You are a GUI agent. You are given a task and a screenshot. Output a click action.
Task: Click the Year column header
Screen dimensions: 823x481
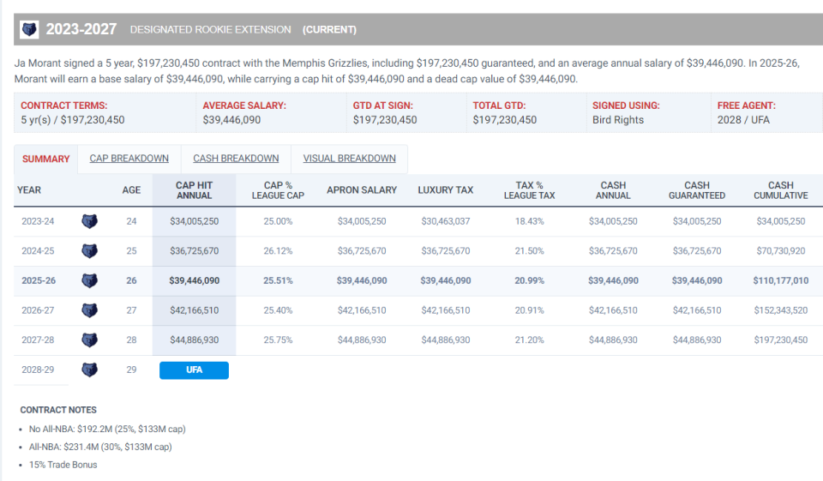click(29, 190)
